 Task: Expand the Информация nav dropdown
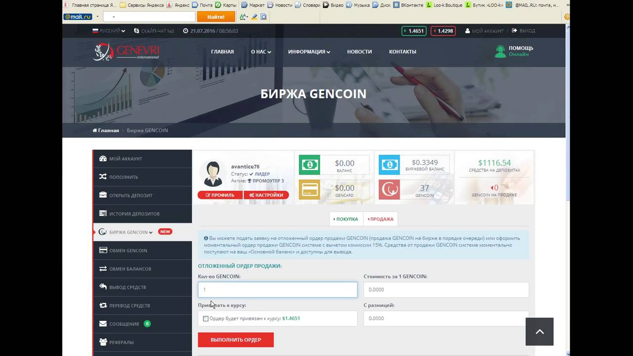point(309,51)
